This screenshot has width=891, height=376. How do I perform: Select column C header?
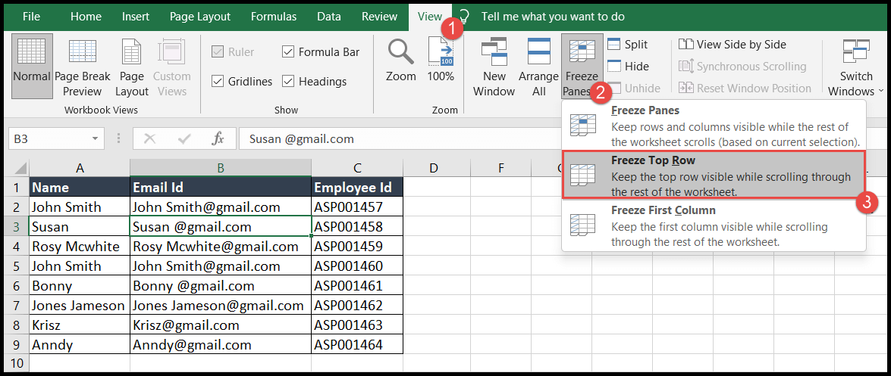point(357,168)
